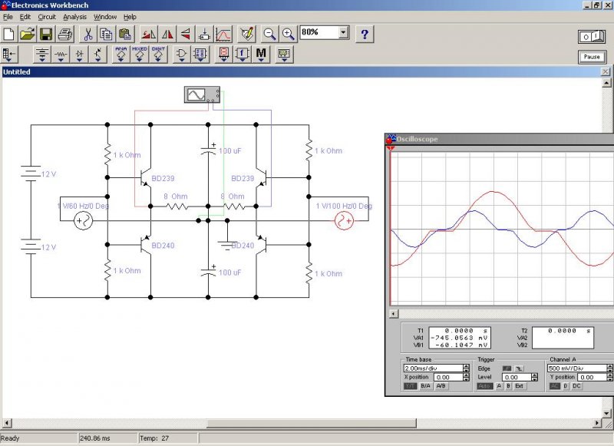Click the canvas horizontal scrollbar thumb
The width and height of the screenshot is (614, 446).
pyautogui.click(x=312, y=423)
